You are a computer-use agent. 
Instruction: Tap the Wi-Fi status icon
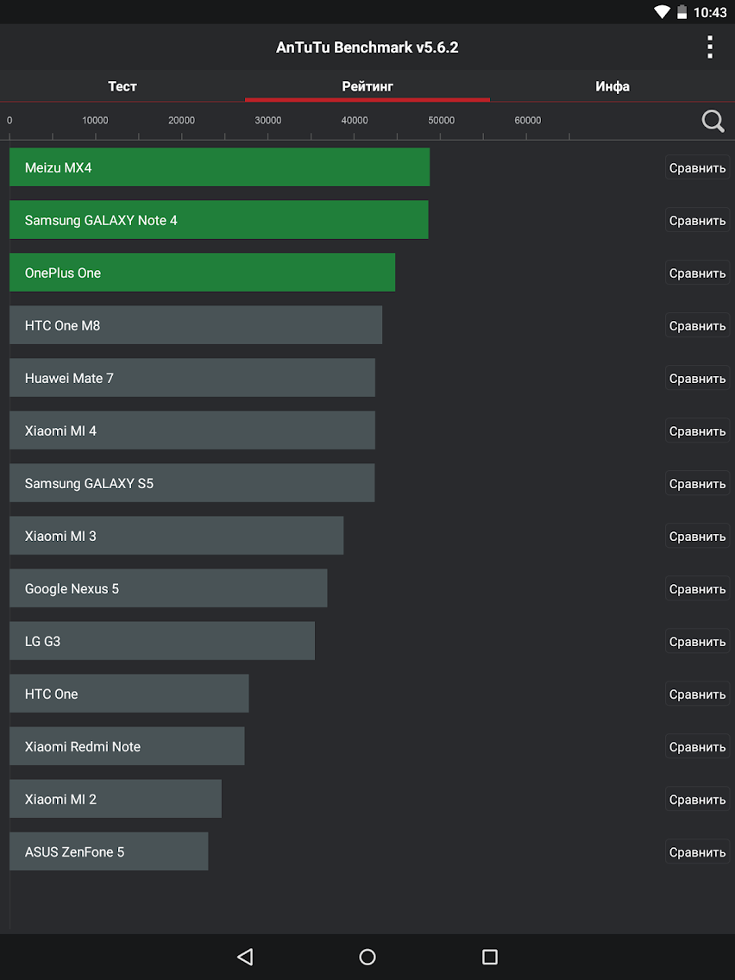click(662, 12)
